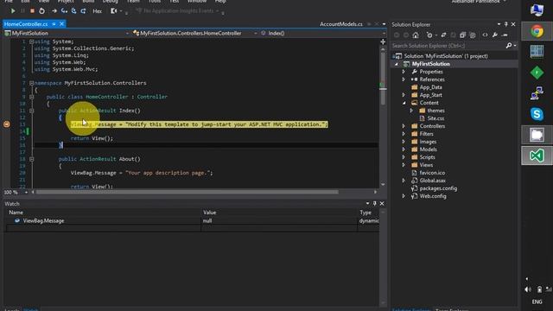
Task: Pin the Solution Explorer panel
Action: click(505, 24)
